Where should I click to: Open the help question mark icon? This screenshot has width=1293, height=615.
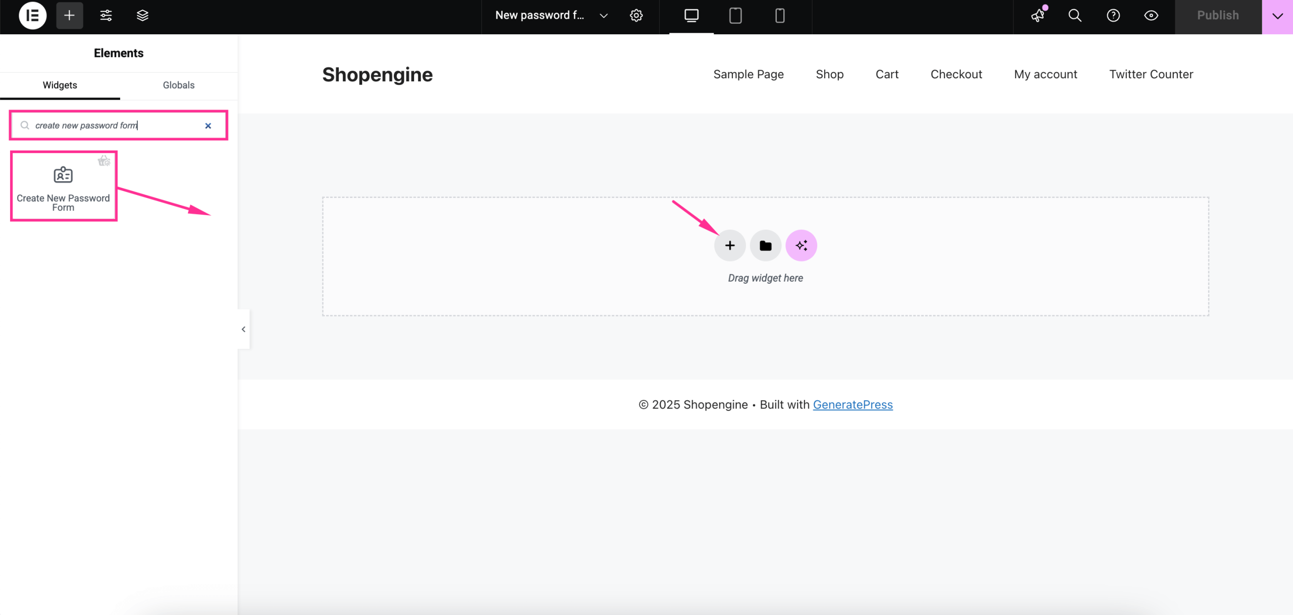tap(1113, 16)
